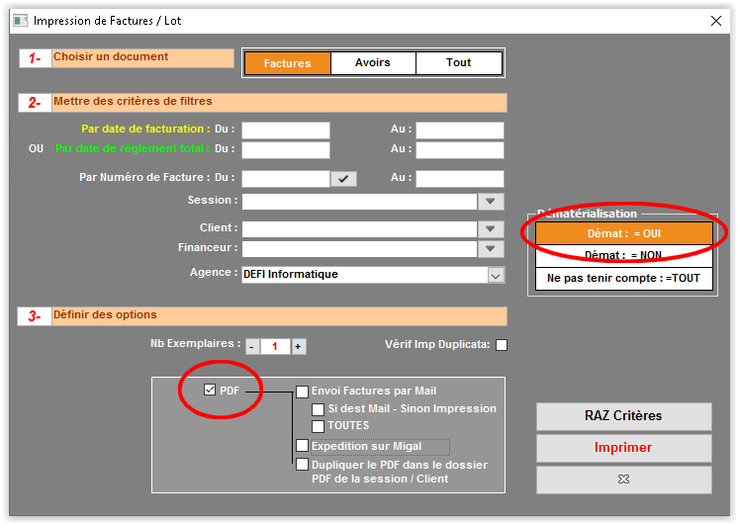Check the TOUTES checkbox
The image size is (738, 524).
coord(319,426)
